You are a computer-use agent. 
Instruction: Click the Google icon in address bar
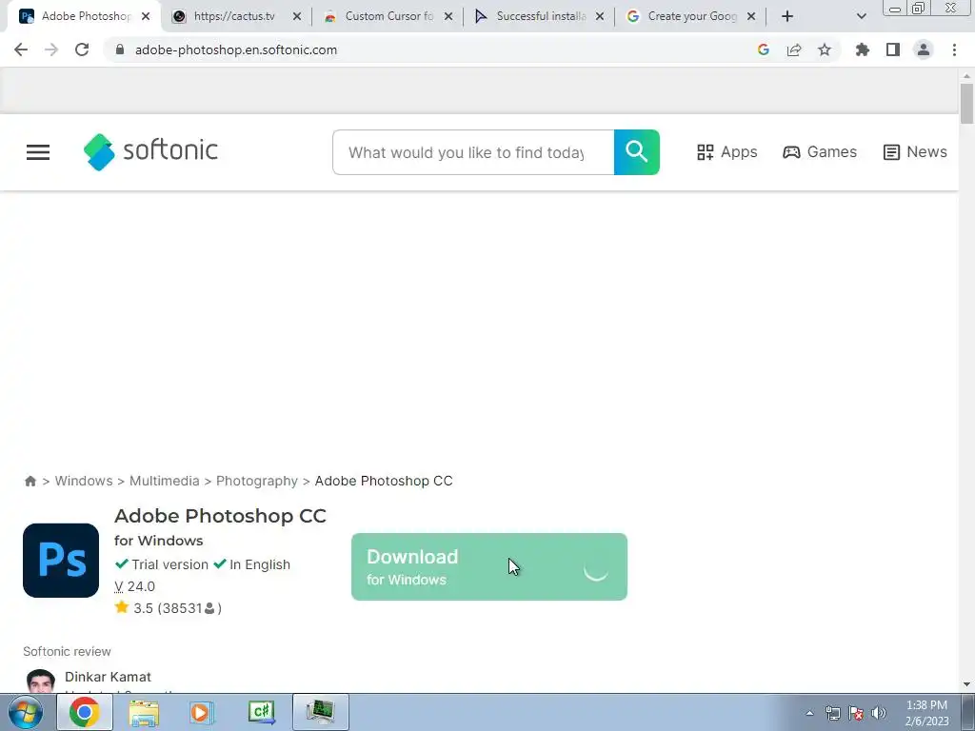[x=764, y=49]
